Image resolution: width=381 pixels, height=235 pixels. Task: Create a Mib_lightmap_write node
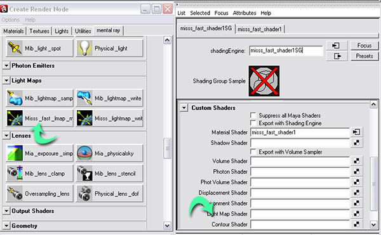click(x=110, y=98)
